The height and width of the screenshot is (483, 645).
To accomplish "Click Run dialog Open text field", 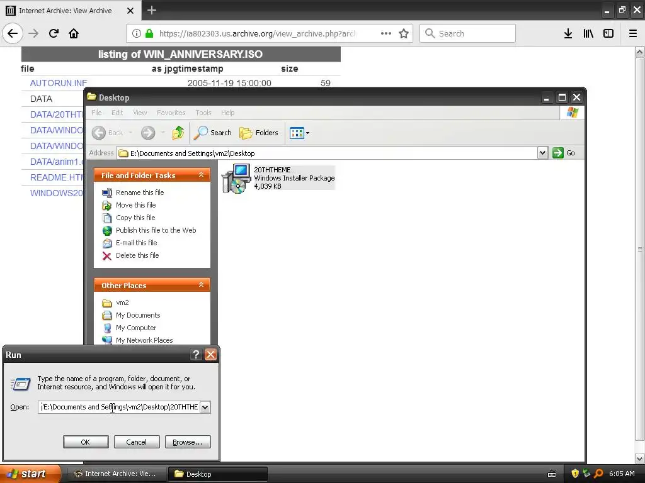I will coord(119,407).
